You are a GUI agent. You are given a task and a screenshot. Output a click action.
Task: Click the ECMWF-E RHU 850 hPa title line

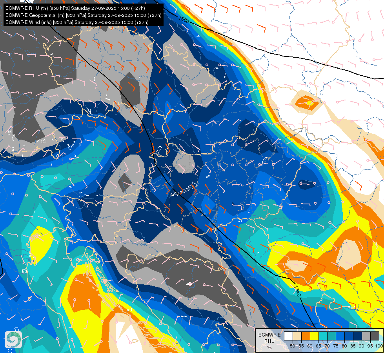click(75, 8)
